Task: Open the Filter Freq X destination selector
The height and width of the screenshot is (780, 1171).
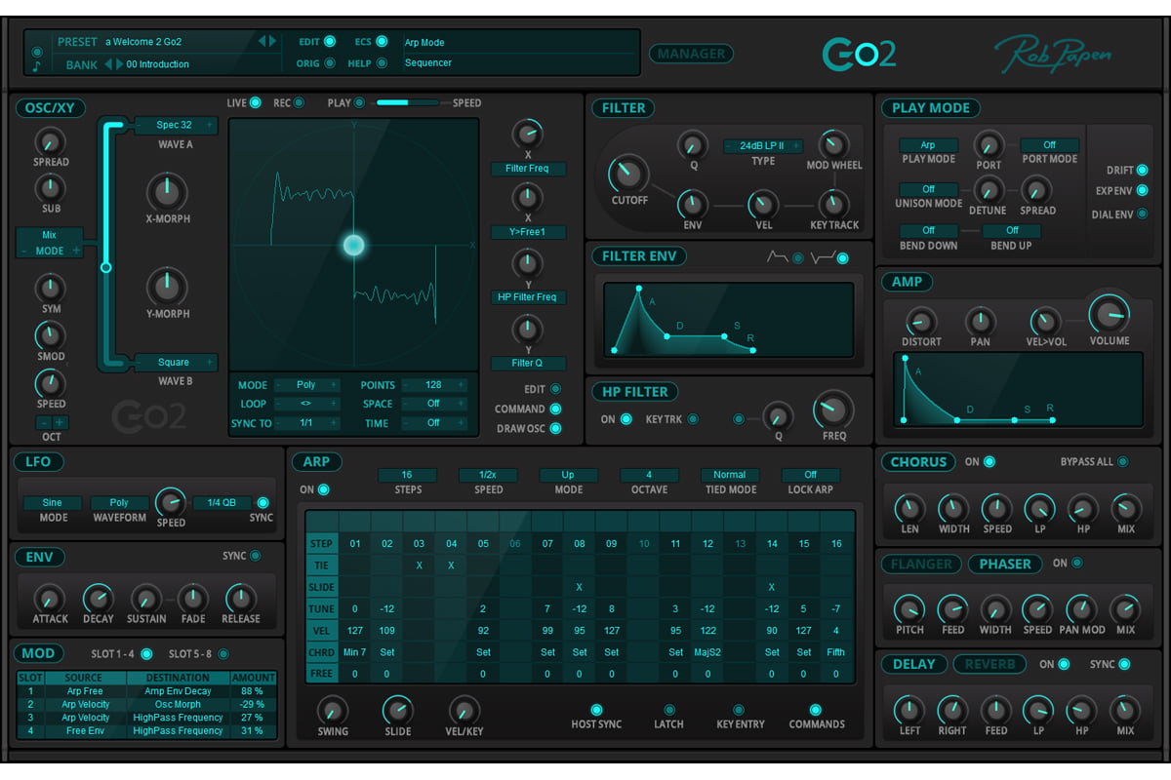Action: click(x=528, y=169)
